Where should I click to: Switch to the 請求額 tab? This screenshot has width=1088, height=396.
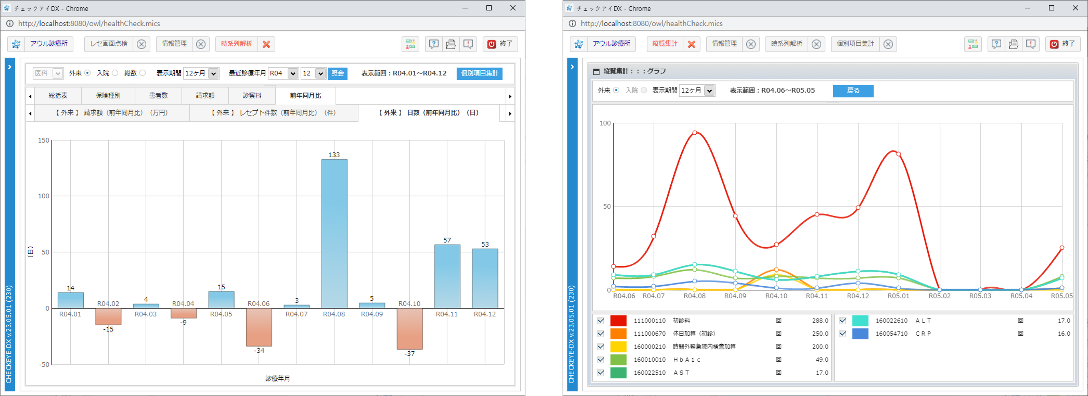click(x=205, y=96)
